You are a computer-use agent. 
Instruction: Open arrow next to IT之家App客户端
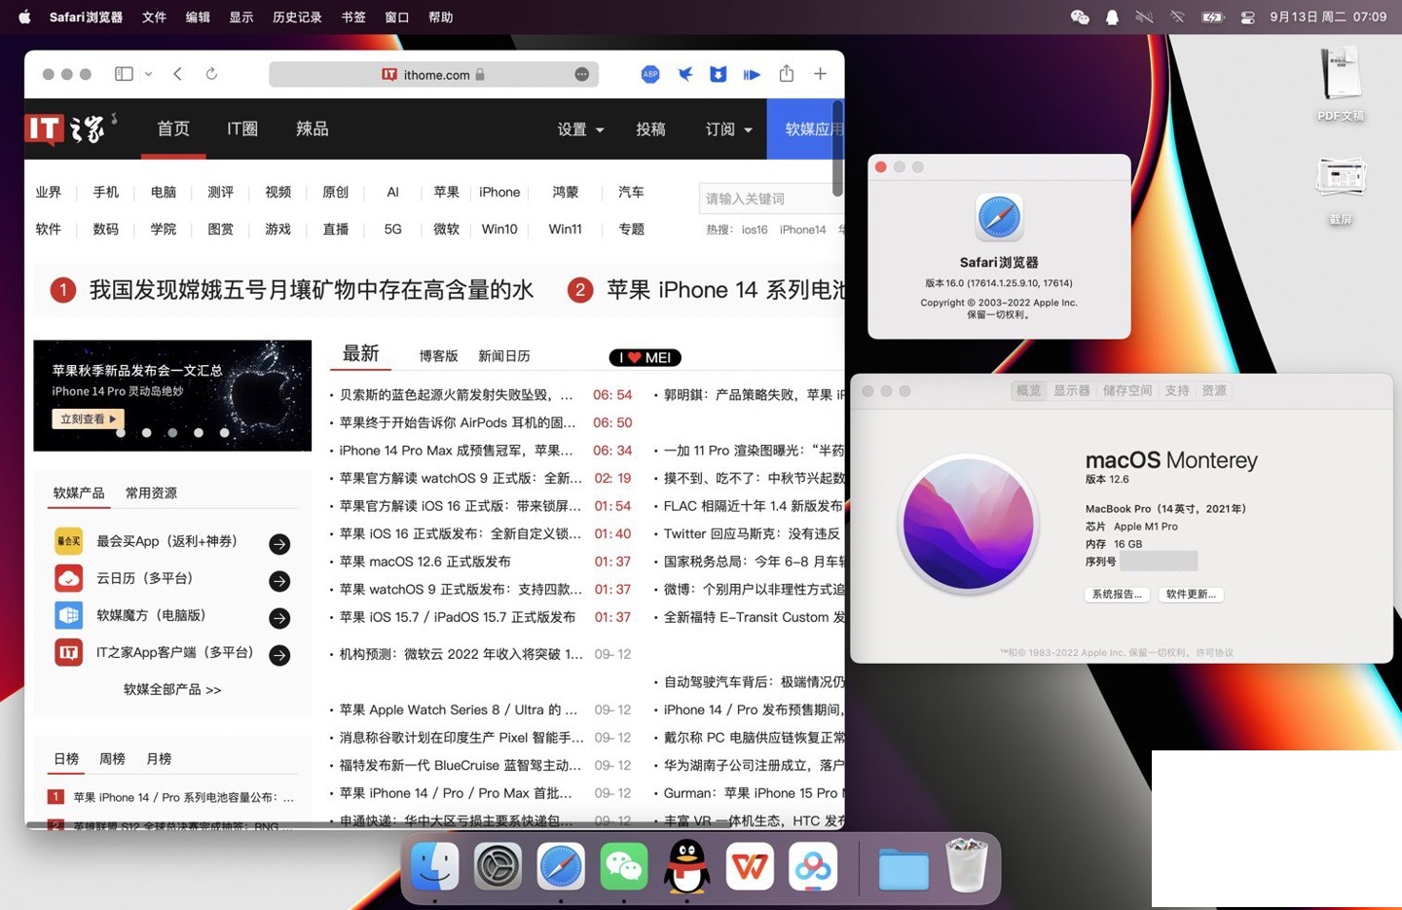coord(279,655)
